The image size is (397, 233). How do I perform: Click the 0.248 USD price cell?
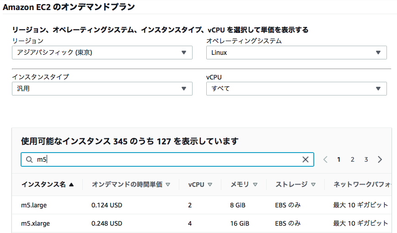pos(107,224)
